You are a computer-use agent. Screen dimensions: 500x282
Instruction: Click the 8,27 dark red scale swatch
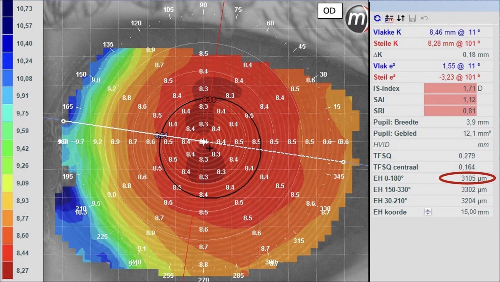tap(7, 270)
